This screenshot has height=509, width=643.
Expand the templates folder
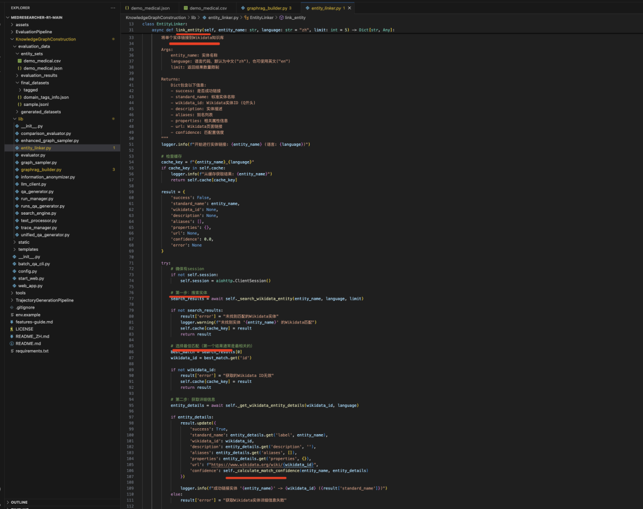point(28,249)
